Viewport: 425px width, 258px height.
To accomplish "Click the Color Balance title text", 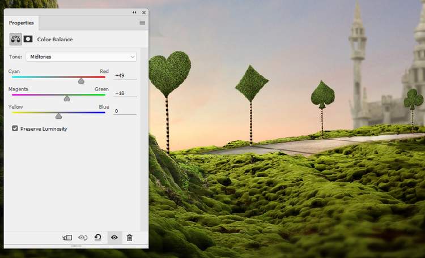I will click(x=55, y=40).
